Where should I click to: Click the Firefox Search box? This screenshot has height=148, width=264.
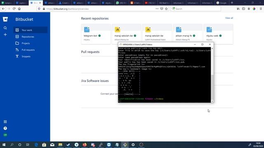point(196,9)
